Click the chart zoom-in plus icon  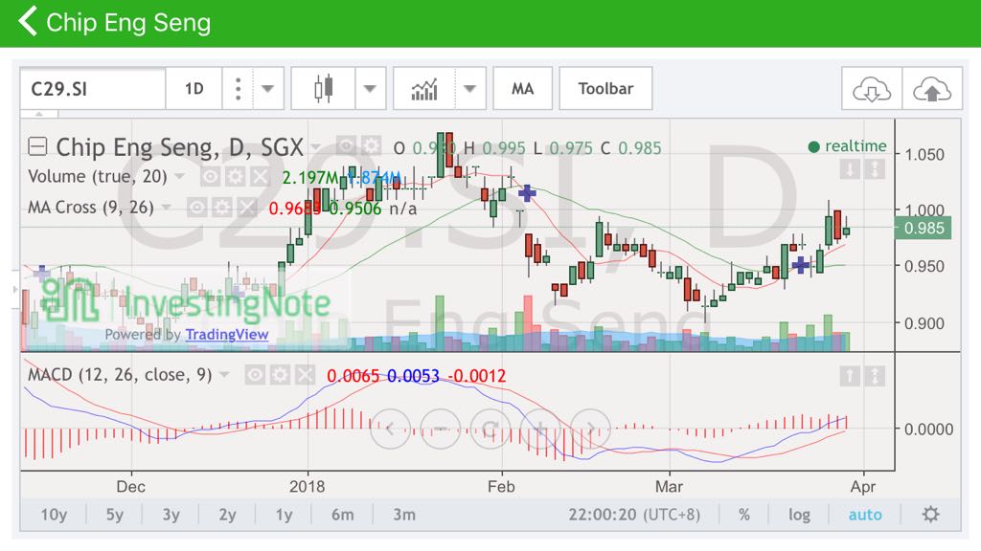click(541, 429)
